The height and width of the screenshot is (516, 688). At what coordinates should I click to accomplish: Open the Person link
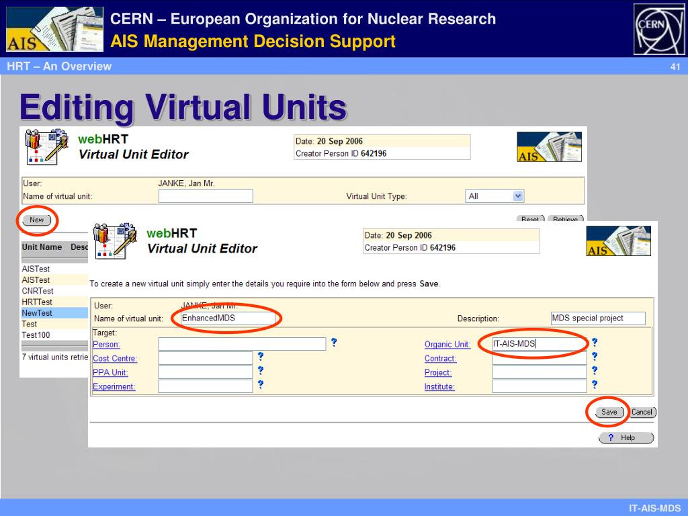(x=106, y=345)
